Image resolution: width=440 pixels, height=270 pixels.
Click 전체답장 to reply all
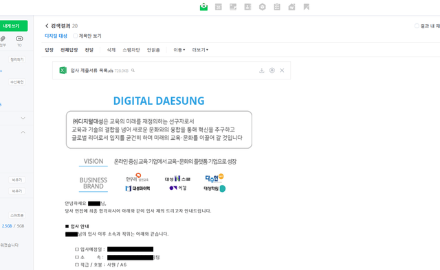point(69,50)
